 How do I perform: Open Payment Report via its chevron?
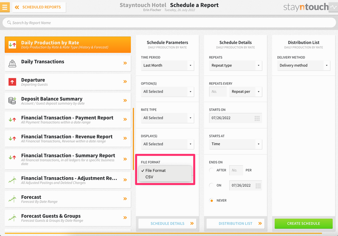(125, 119)
